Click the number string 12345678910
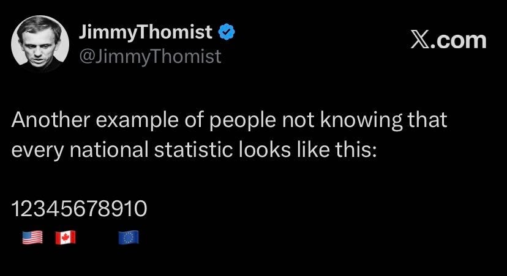Screen dimensions: 507x276 pos(79,209)
